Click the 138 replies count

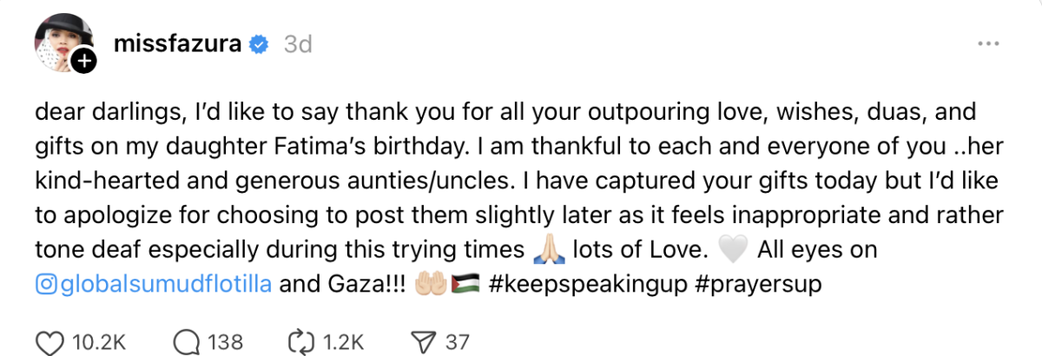(x=225, y=341)
